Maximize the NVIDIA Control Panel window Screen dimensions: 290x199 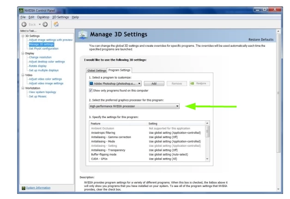click(265, 9)
